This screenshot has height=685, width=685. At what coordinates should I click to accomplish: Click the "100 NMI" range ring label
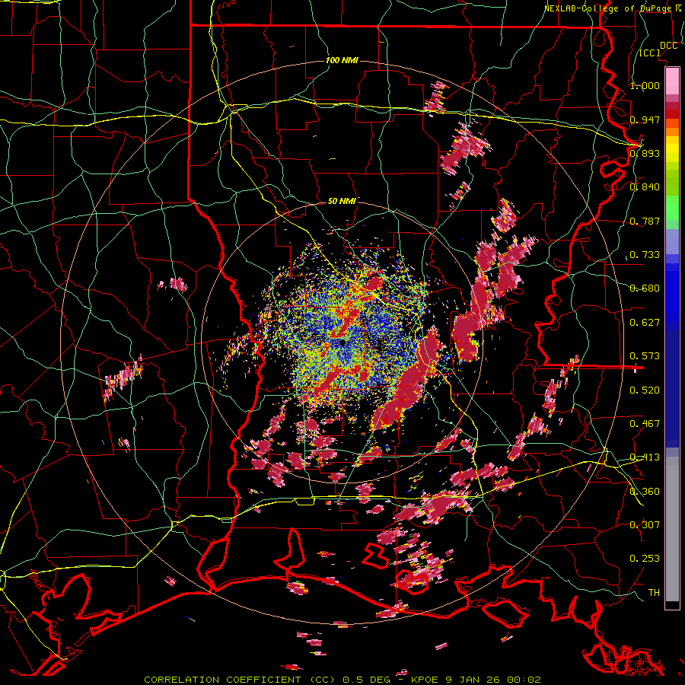point(342,60)
